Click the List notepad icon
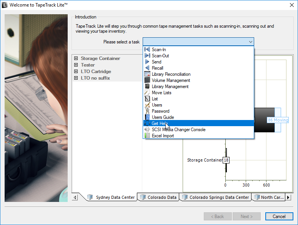The height and width of the screenshot is (225, 298). (147, 98)
